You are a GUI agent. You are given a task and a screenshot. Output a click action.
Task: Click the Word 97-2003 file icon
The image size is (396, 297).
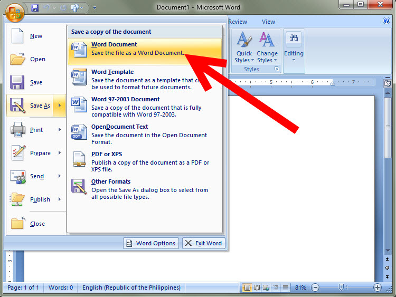pos(79,104)
